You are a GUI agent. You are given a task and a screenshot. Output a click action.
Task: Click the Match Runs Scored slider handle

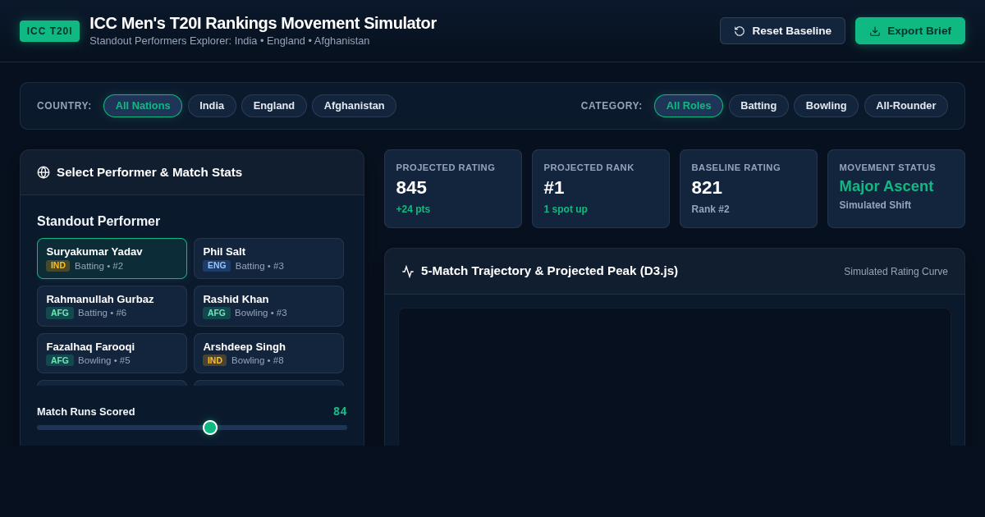tap(210, 428)
